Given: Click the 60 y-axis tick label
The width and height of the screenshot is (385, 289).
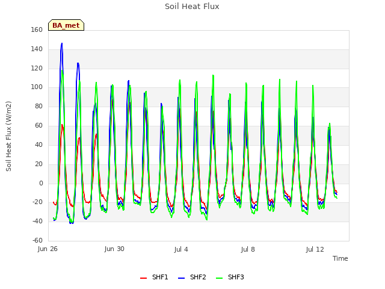Looking at the screenshot, I should pyautogui.click(x=38, y=126).
